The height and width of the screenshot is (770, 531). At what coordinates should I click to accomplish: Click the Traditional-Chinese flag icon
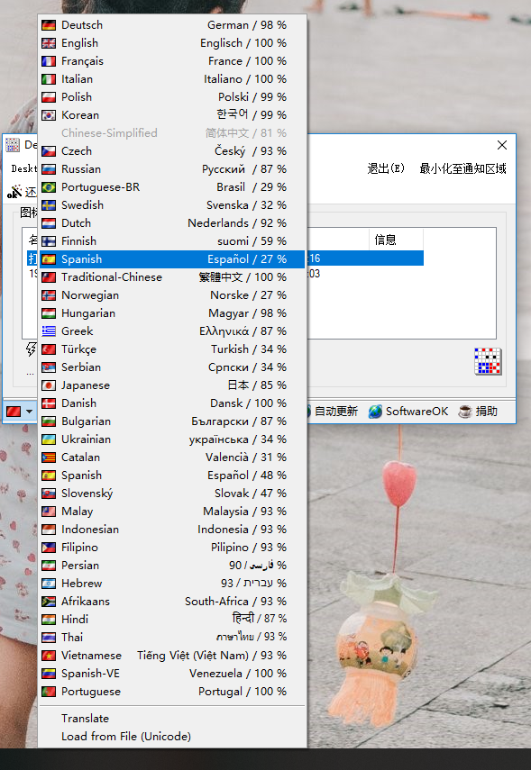tap(49, 277)
